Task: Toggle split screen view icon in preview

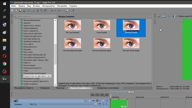Action: (x=173, y=16)
